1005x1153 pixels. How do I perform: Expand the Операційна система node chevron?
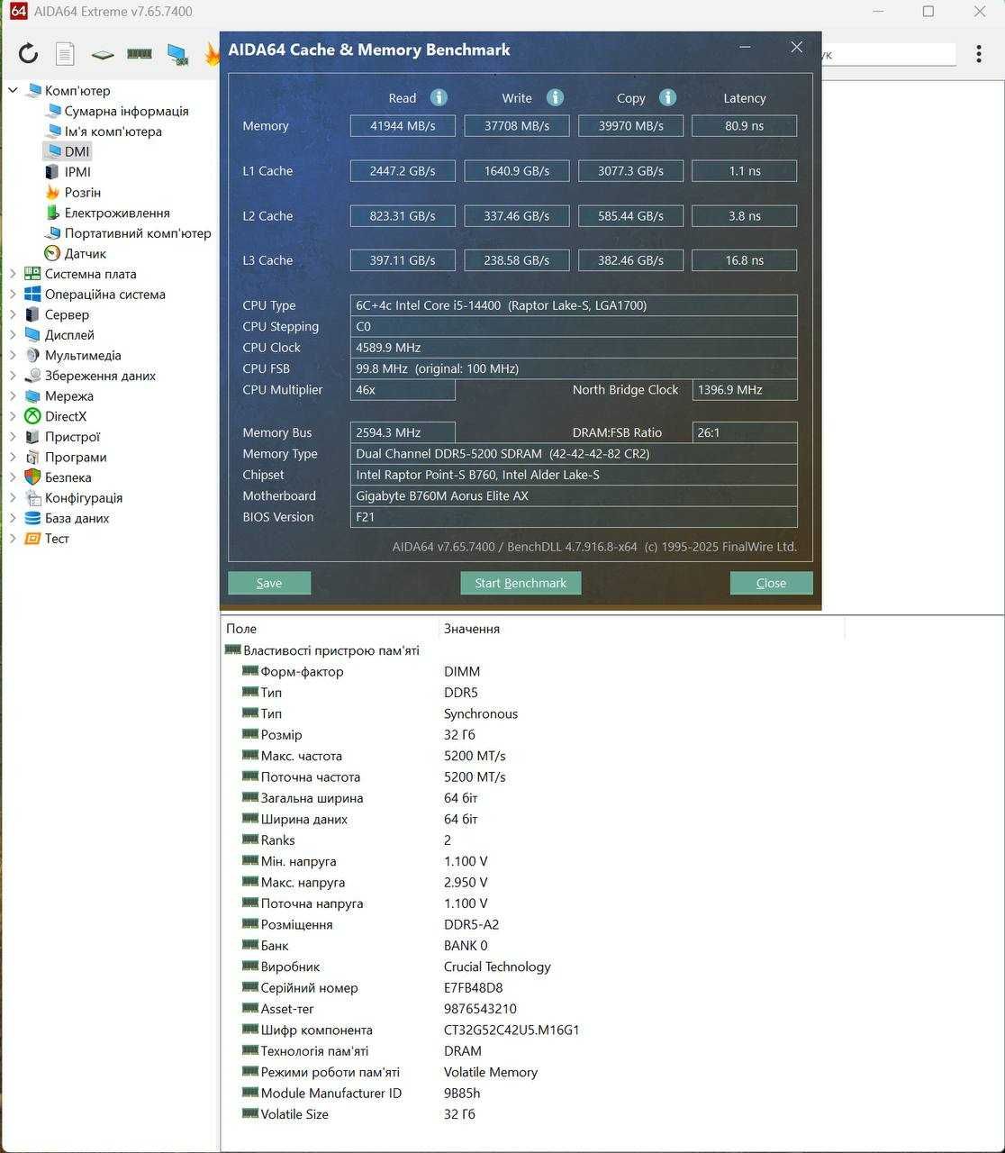coord(14,295)
